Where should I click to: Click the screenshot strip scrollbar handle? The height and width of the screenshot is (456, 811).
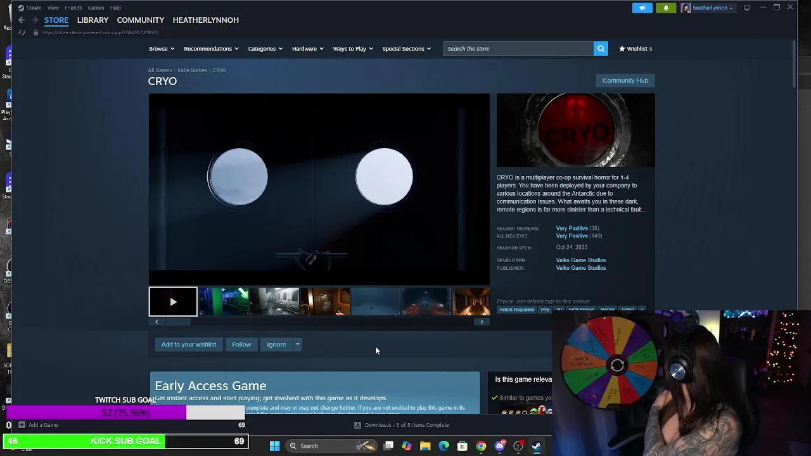pyautogui.click(x=178, y=322)
